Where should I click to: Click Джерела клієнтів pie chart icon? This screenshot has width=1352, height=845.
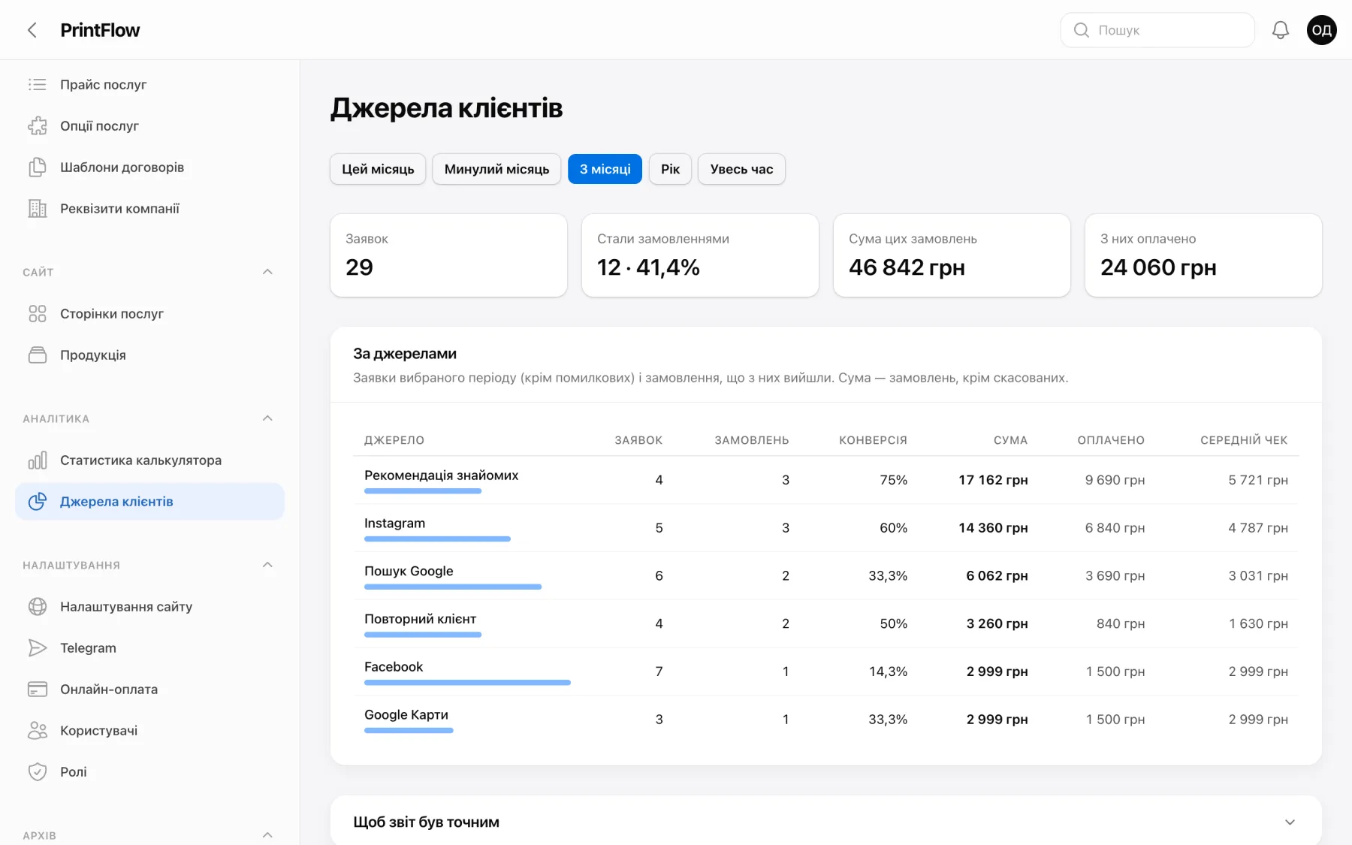38,502
